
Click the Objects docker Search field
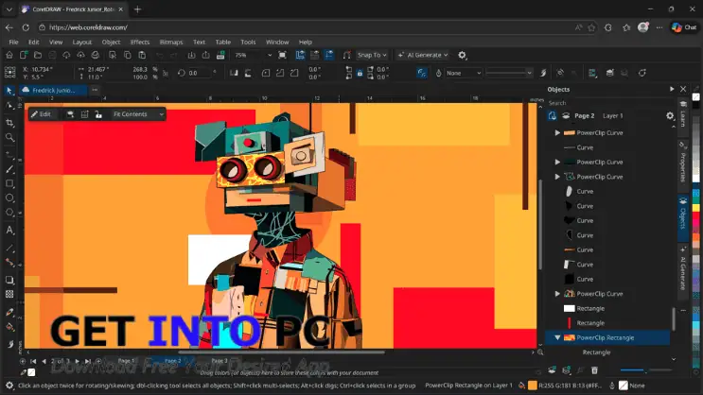[x=607, y=103]
